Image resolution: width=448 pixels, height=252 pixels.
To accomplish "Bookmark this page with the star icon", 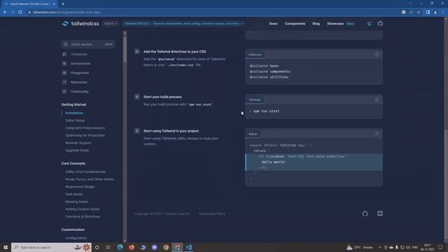I will [419, 13].
